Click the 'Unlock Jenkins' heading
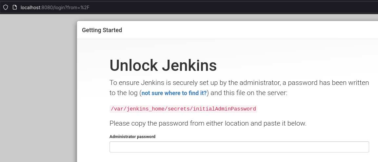This screenshot has height=162, width=378. (163, 65)
